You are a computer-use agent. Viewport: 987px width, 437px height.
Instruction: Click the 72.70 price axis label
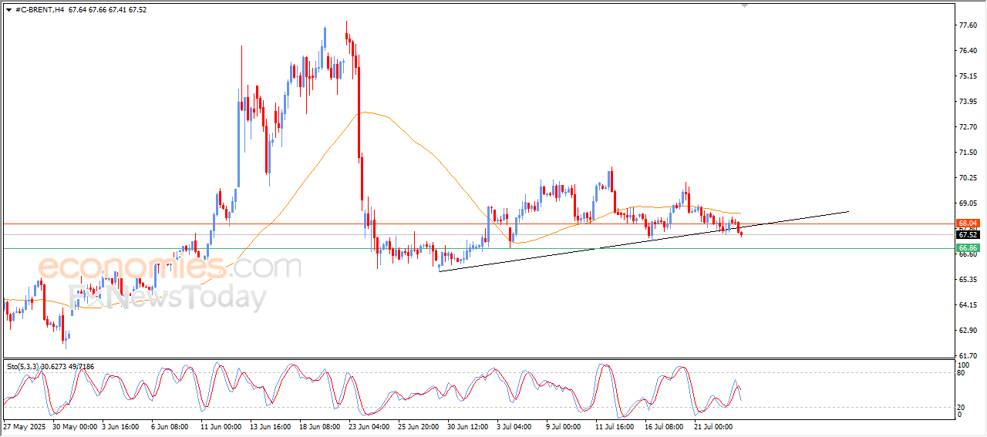pos(968,127)
